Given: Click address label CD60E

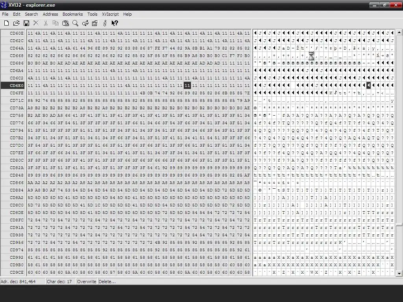Looking at the screenshot, I should point(17,33).
